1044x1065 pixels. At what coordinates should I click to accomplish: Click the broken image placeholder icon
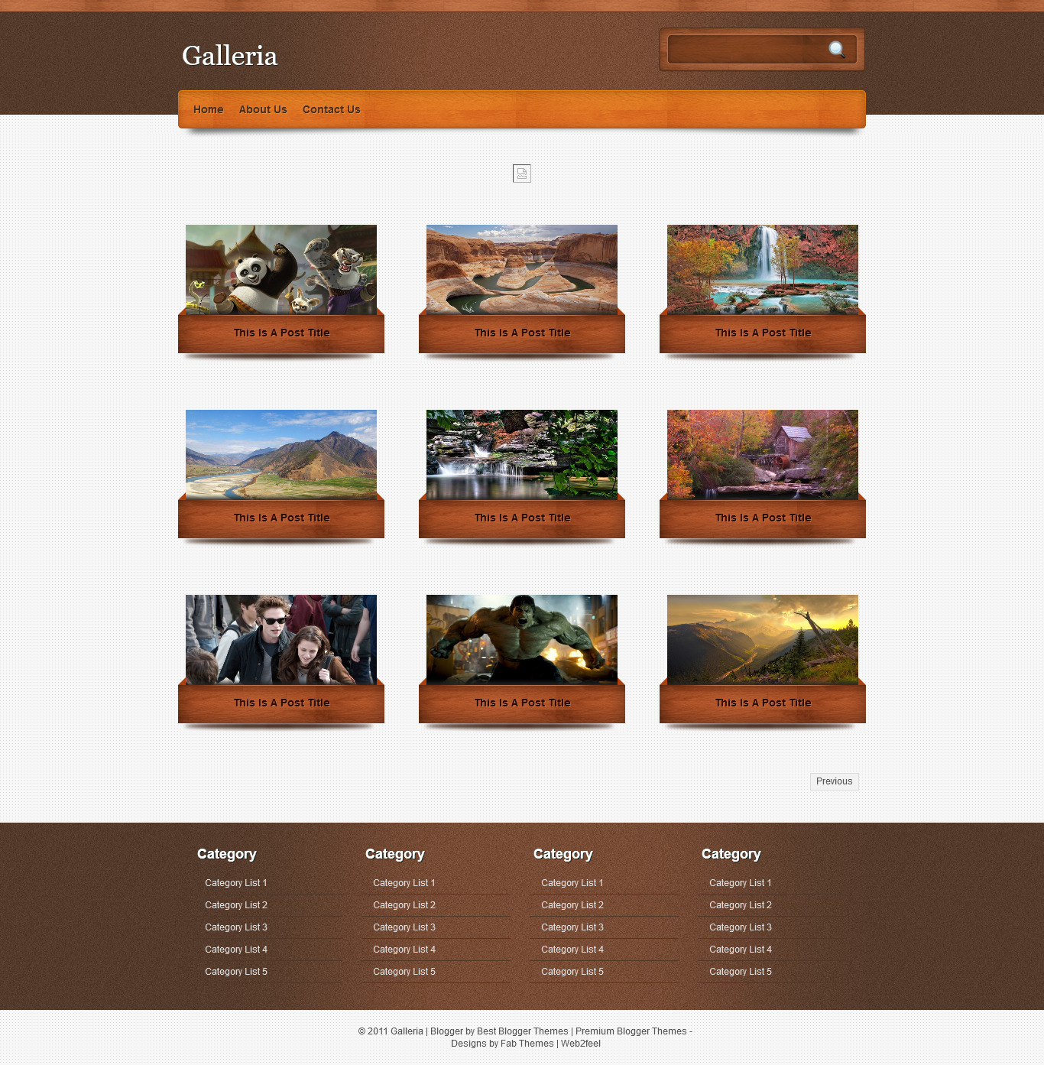tap(522, 174)
